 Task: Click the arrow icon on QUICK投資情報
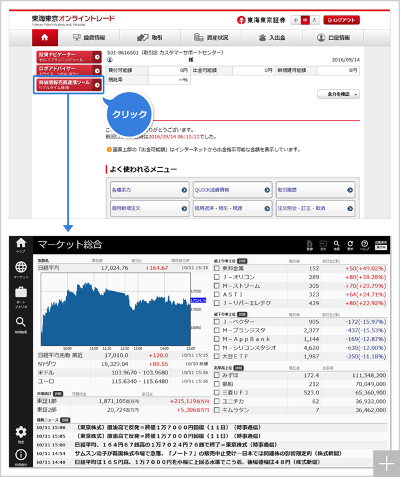click(267, 190)
